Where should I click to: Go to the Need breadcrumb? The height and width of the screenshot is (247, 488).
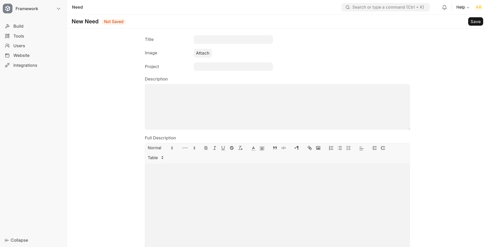[x=77, y=7]
